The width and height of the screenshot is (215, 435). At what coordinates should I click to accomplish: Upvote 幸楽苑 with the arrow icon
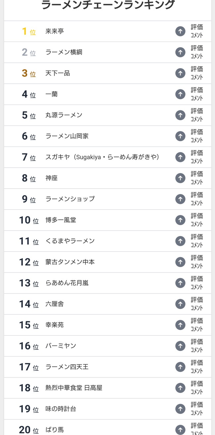[180, 325]
